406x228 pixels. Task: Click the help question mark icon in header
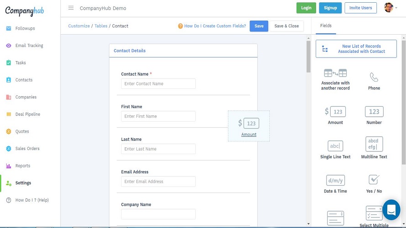[x=180, y=26]
